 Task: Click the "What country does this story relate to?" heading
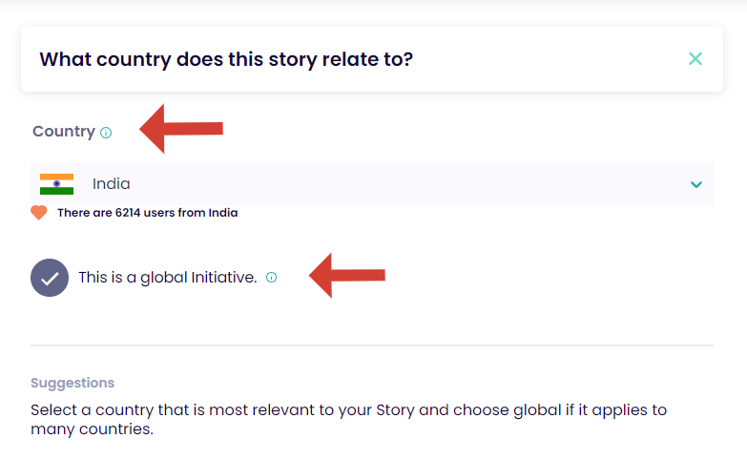226,59
